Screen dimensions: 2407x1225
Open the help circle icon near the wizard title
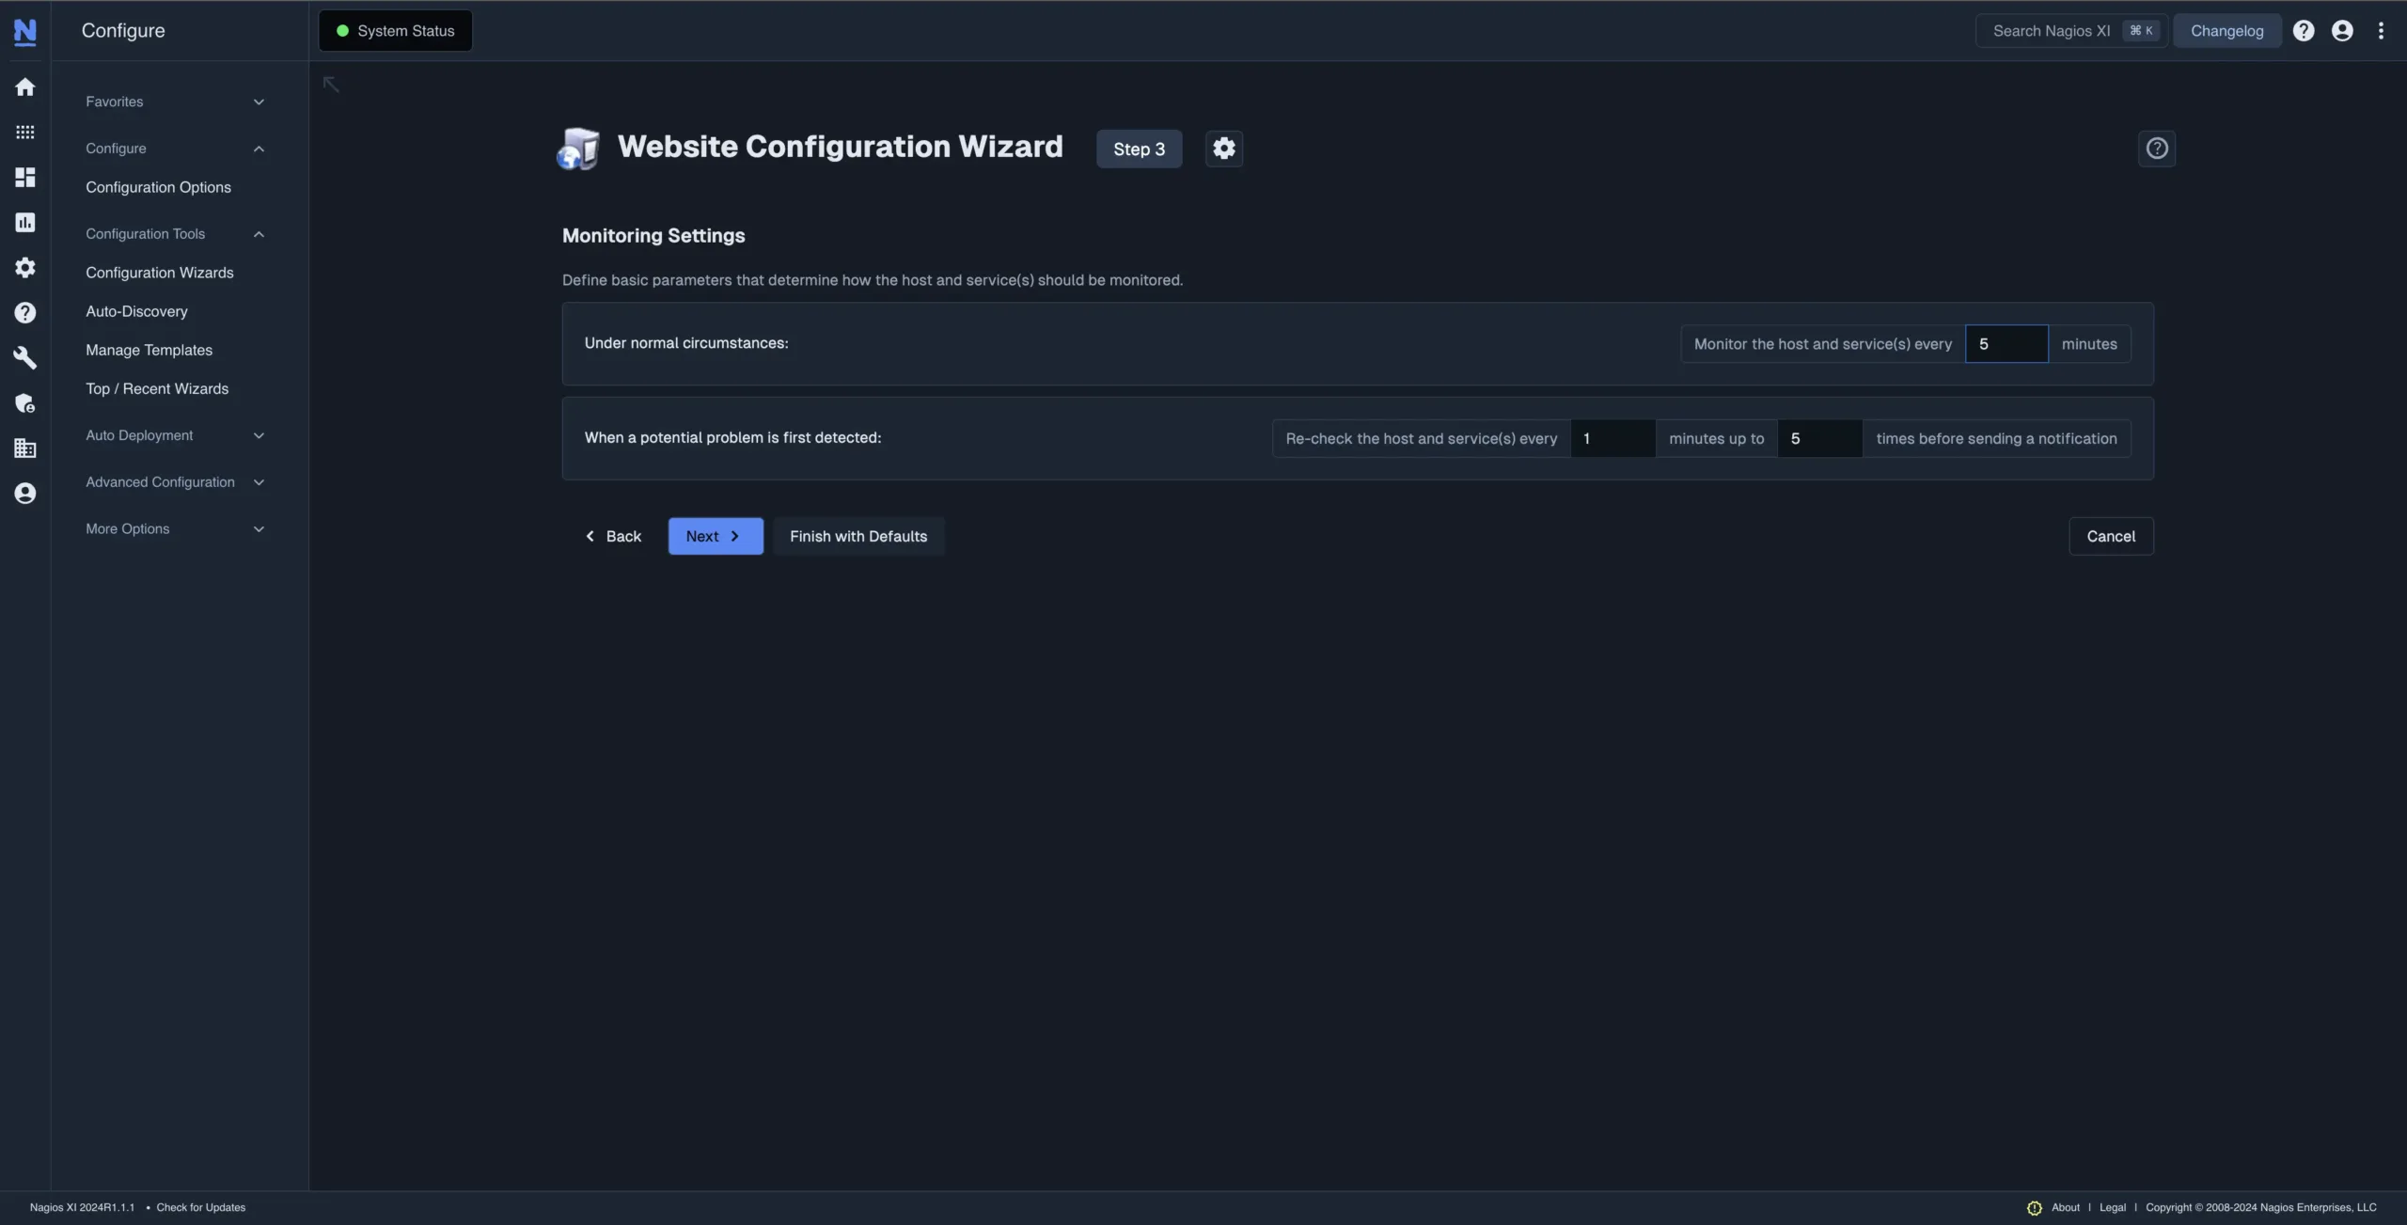click(2157, 148)
